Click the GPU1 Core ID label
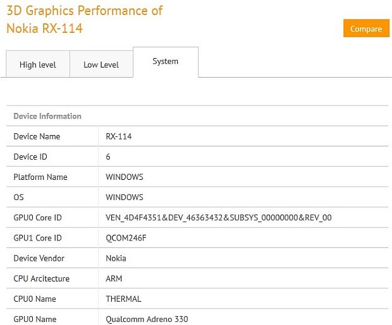The image size is (392, 325). [x=37, y=238]
